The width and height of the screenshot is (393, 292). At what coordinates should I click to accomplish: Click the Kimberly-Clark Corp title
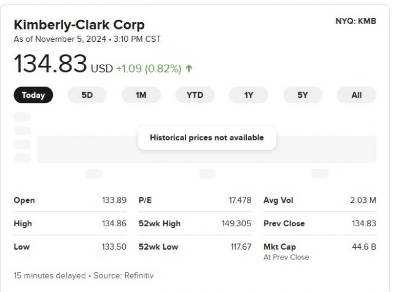(x=79, y=25)
